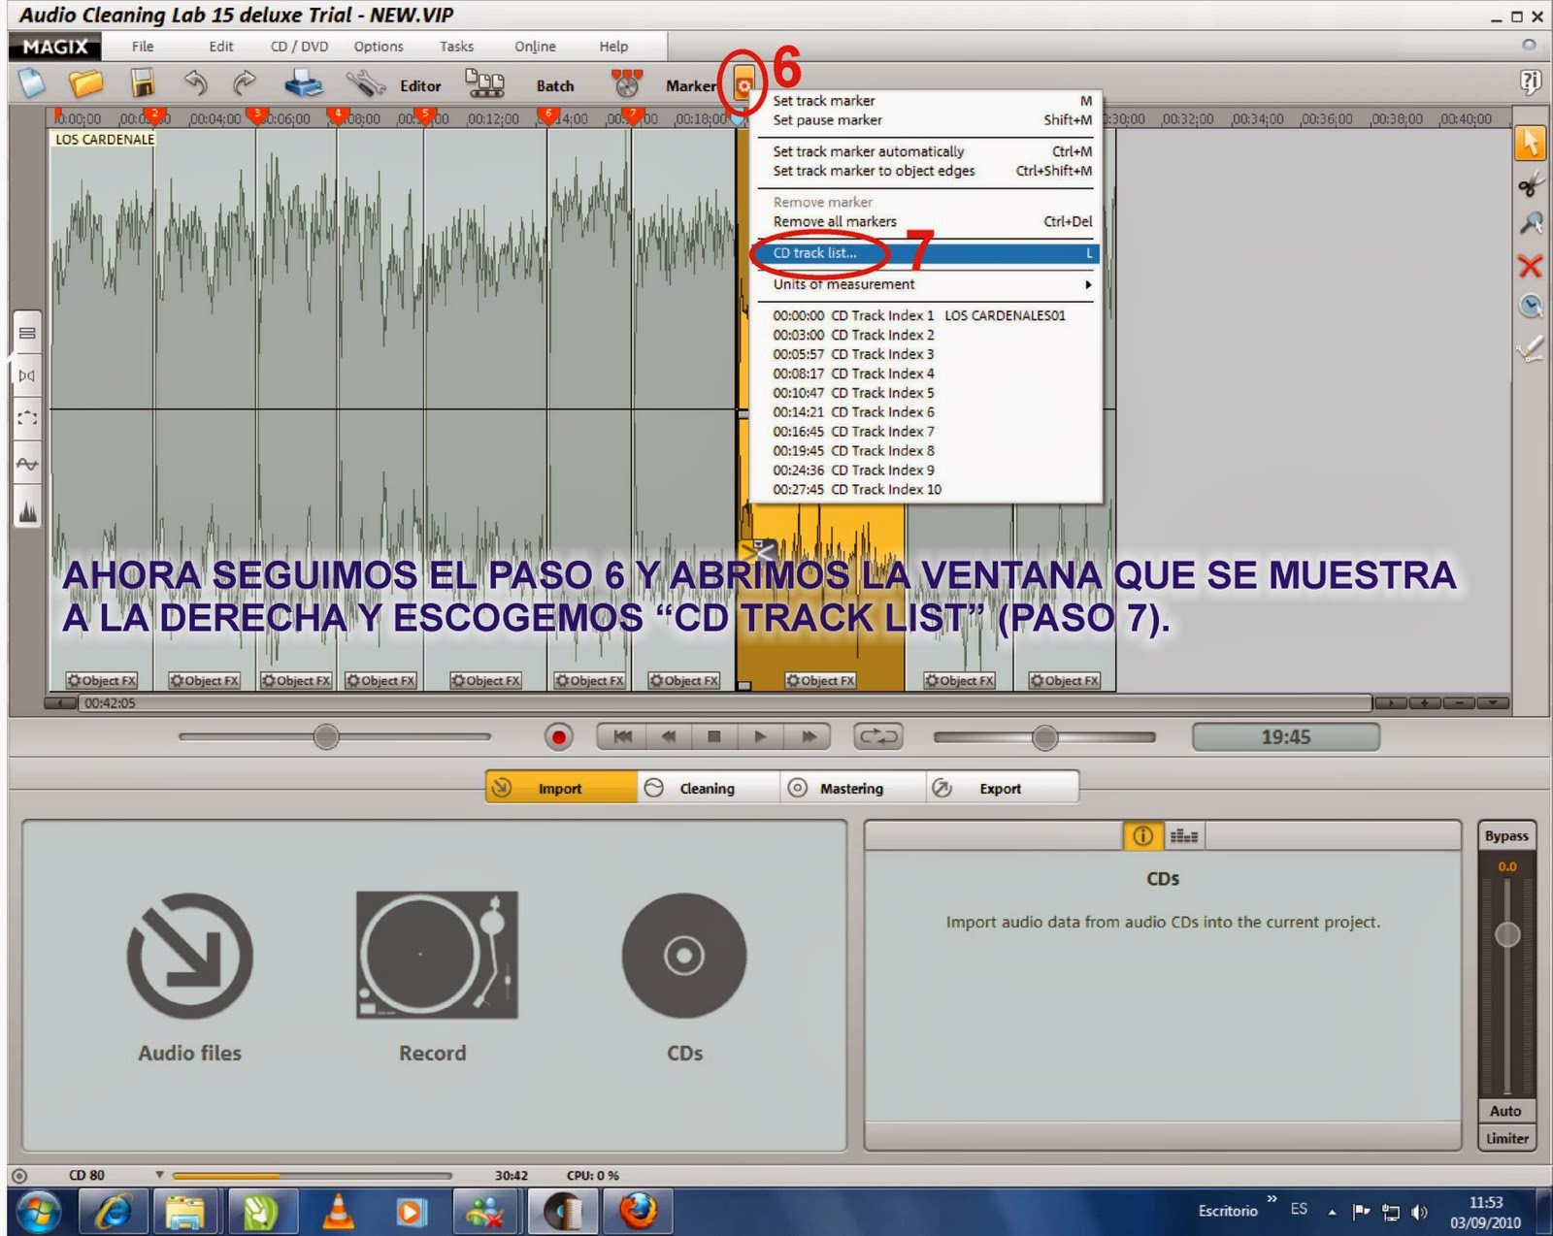Click the red X delete tool
The image size is (1553, 1236).
pyautogui.click(x=1530, y=266)
